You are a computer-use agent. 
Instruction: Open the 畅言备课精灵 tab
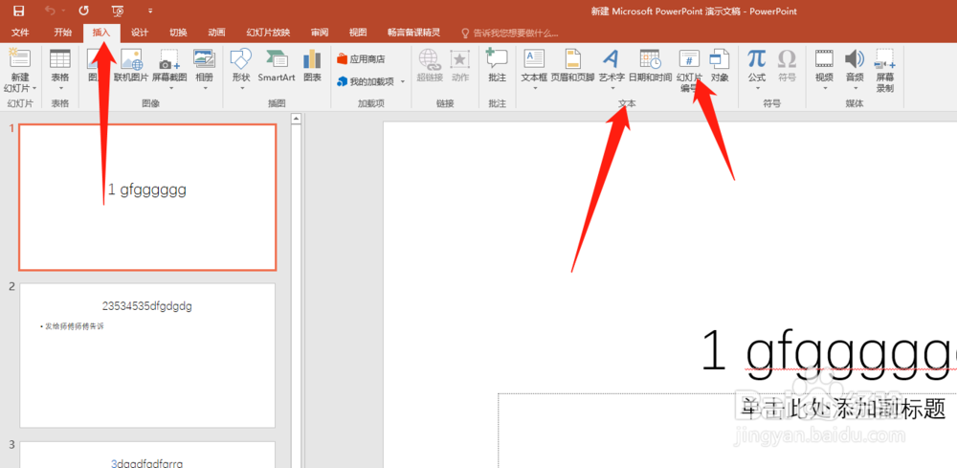[413, 33]
